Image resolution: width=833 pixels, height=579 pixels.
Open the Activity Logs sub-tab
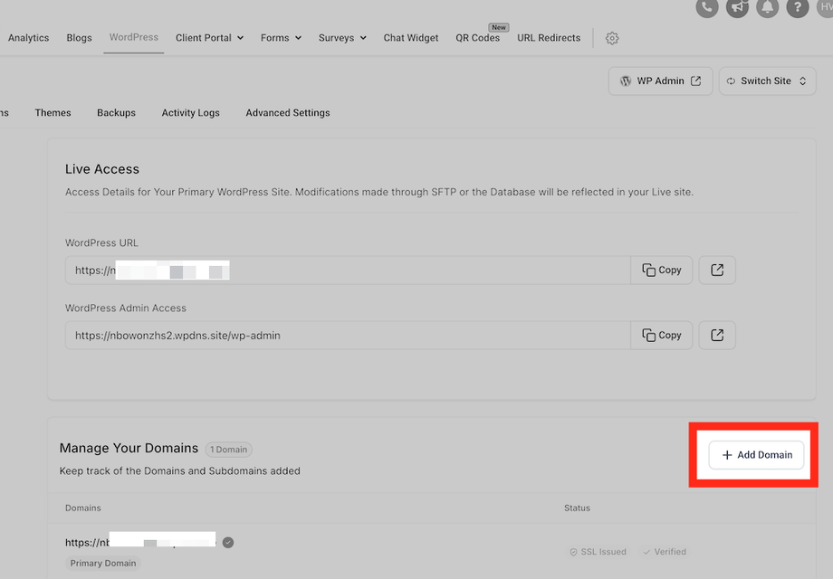(191, 112)
